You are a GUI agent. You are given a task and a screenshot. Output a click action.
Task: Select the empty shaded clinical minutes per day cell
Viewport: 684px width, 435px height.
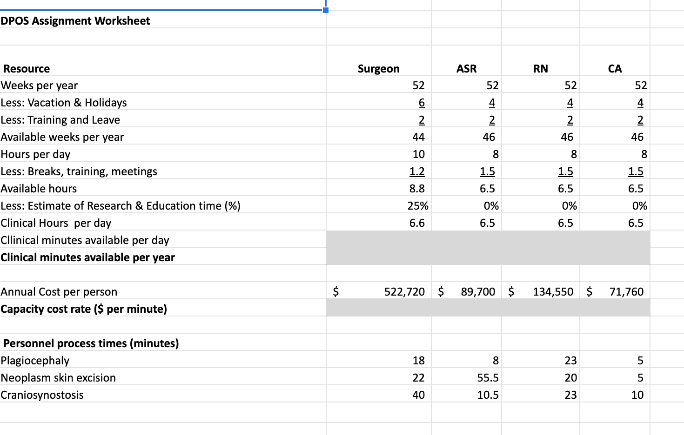[378, 240]
